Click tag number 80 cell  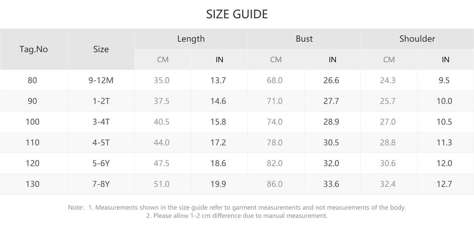33,80
